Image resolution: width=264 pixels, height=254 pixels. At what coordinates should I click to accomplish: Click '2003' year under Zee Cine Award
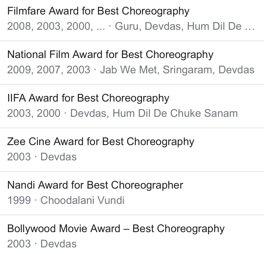(19, 157)
